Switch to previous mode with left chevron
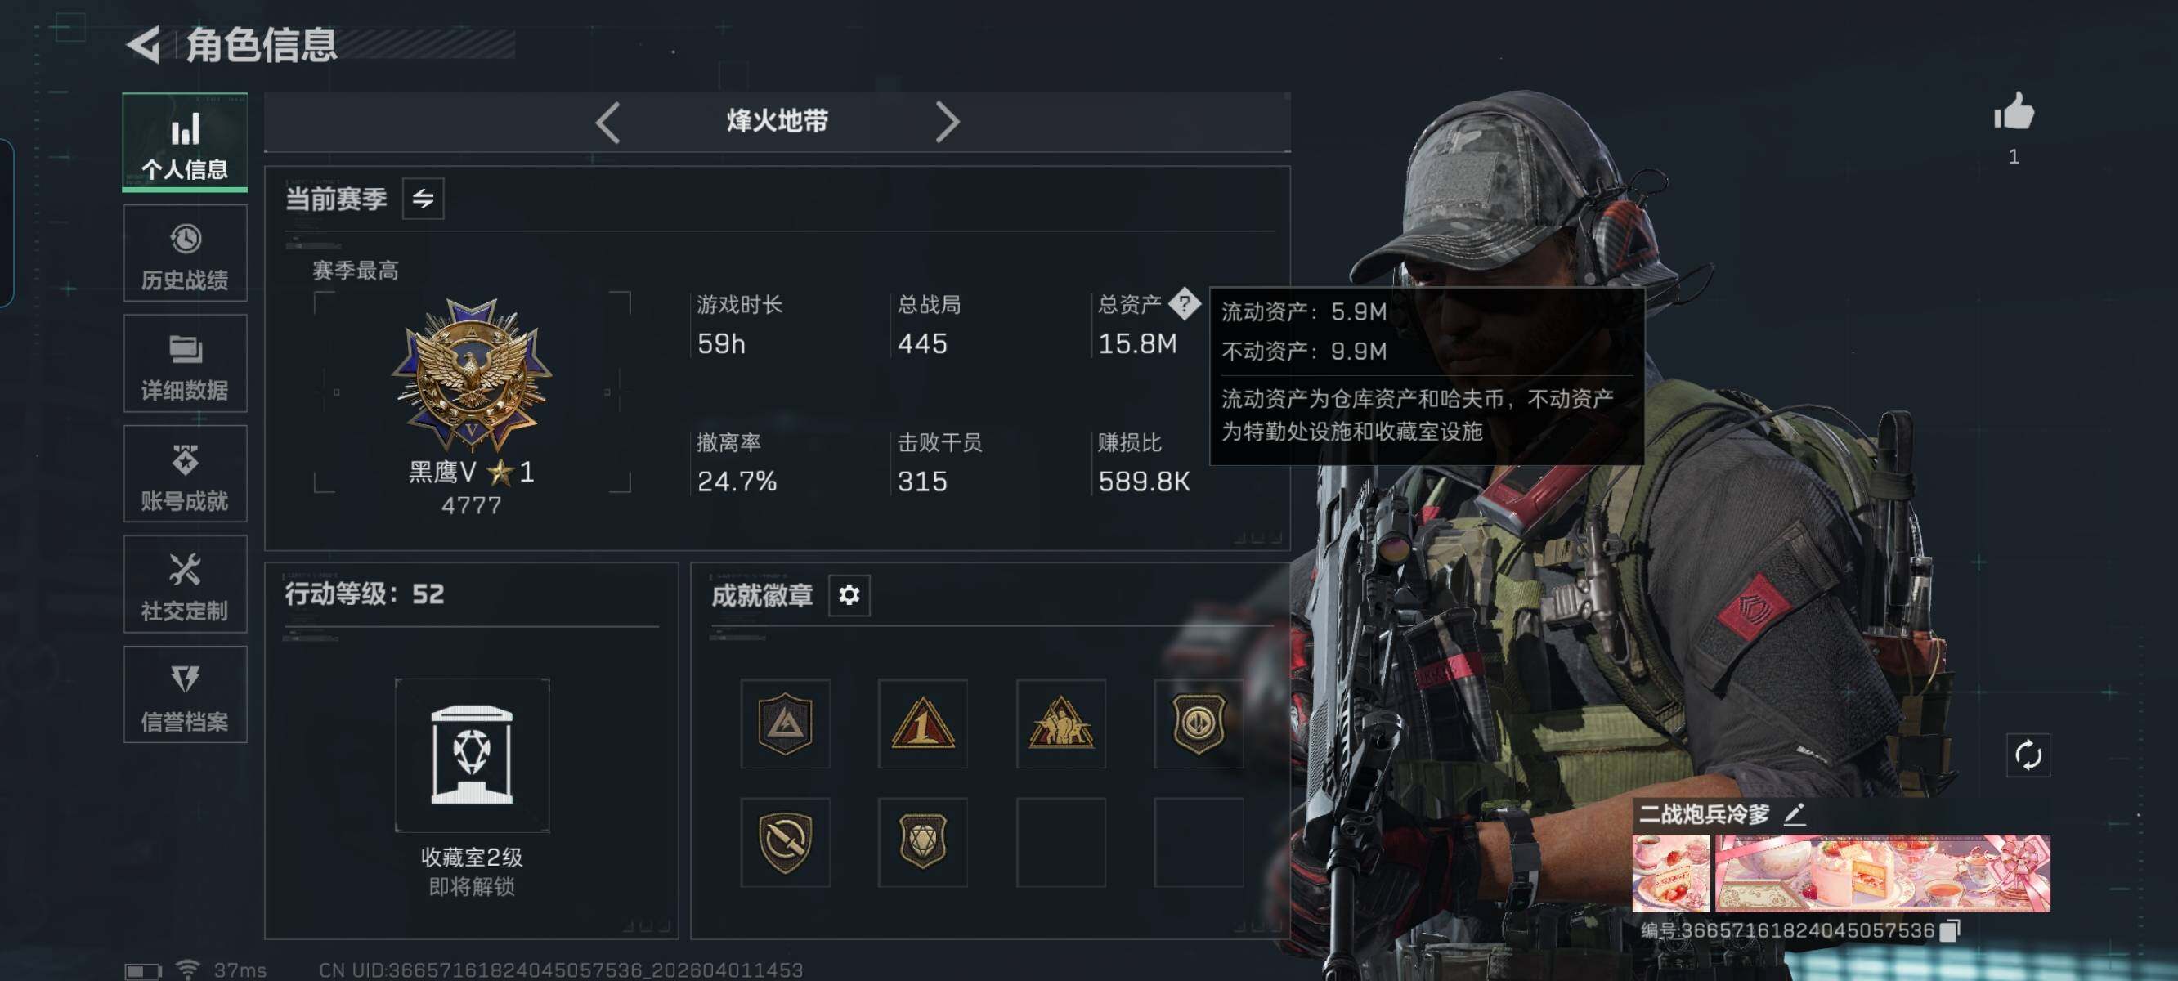 pyautogui.click(x=608, y=123)
